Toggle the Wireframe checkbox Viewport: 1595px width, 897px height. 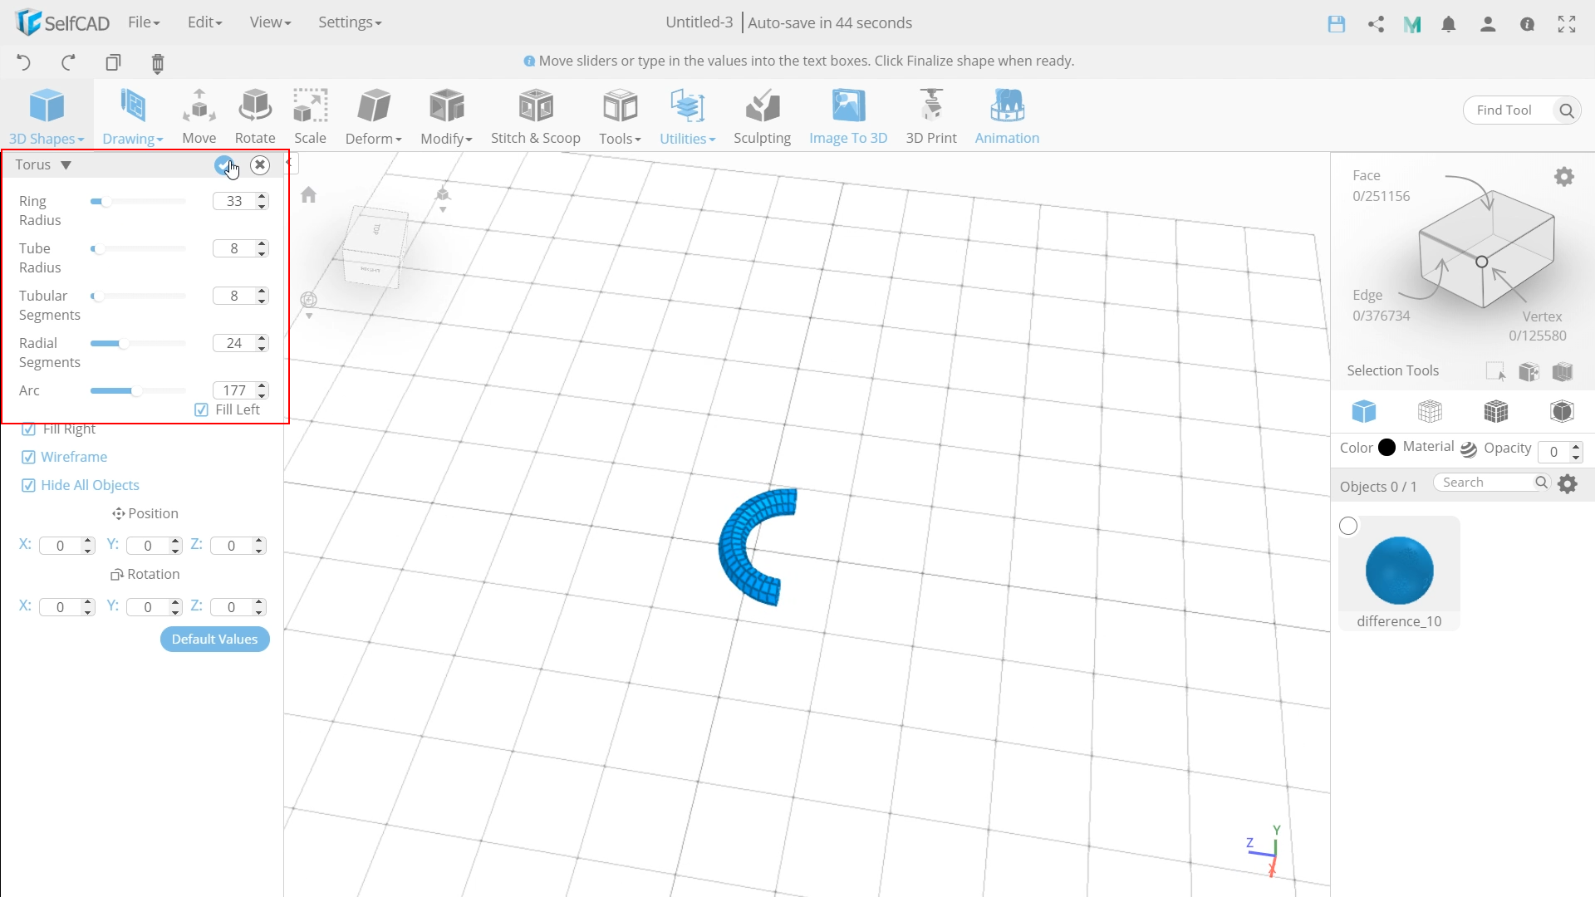pos(28,457)
